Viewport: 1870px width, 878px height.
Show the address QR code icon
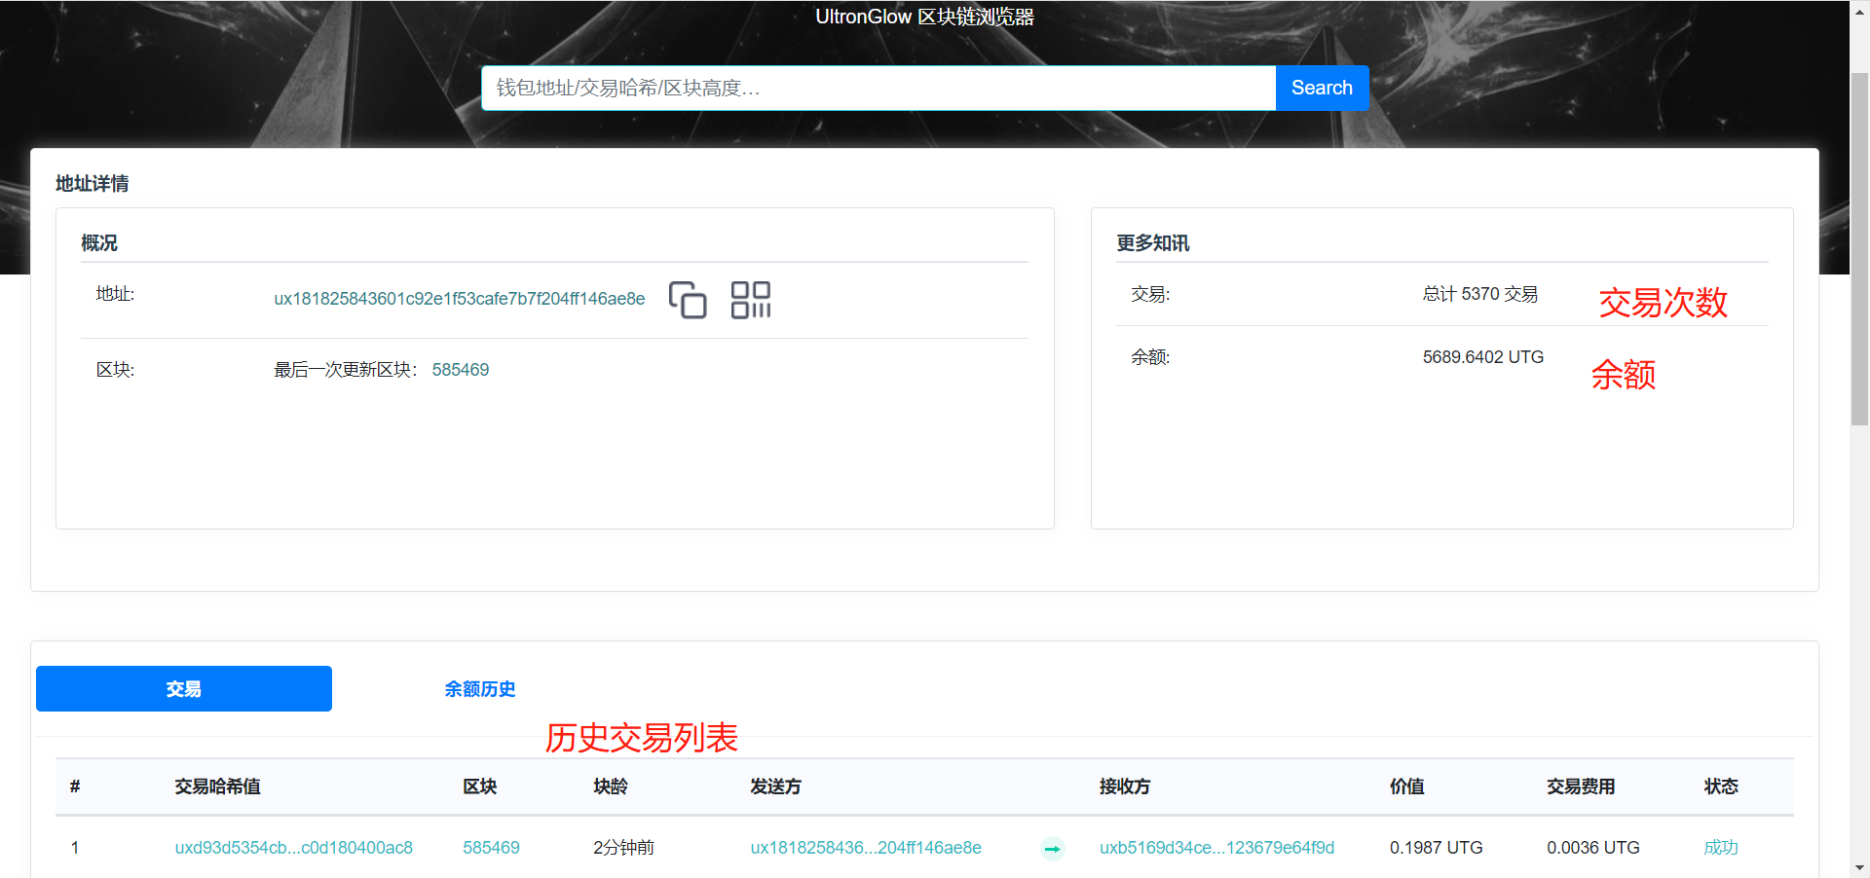pos(751,300)
